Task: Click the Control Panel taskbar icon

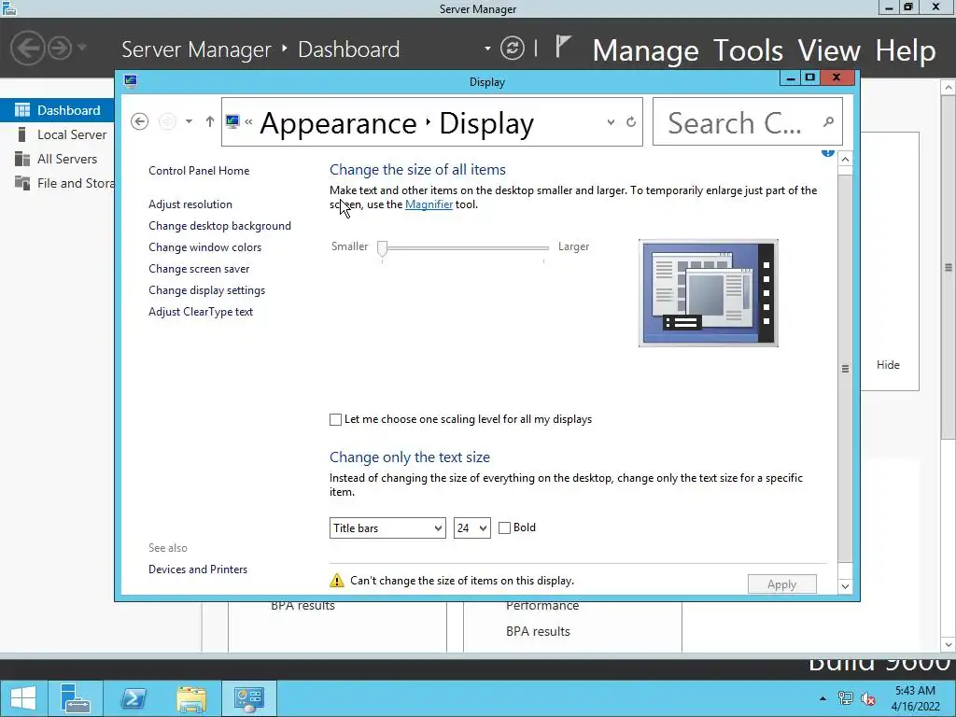Action: click(248, 698)
